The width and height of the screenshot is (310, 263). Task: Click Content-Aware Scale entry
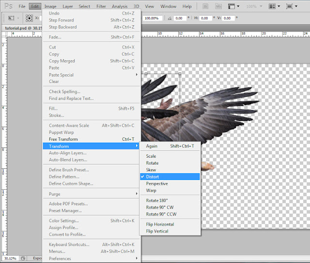91,125
